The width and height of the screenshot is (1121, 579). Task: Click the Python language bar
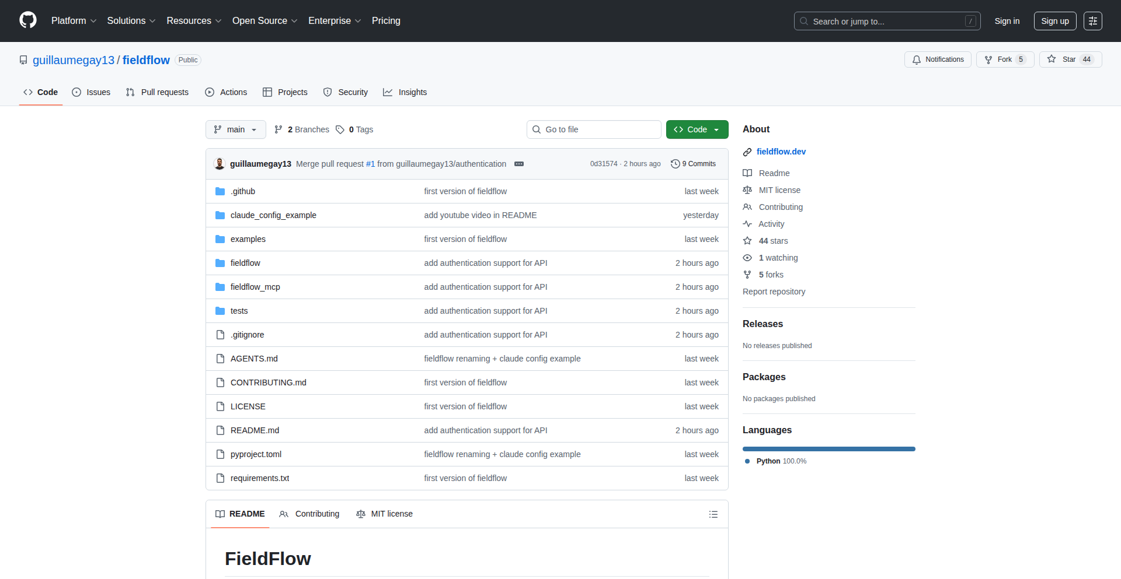pyautogui.click(x=829, y=449)
